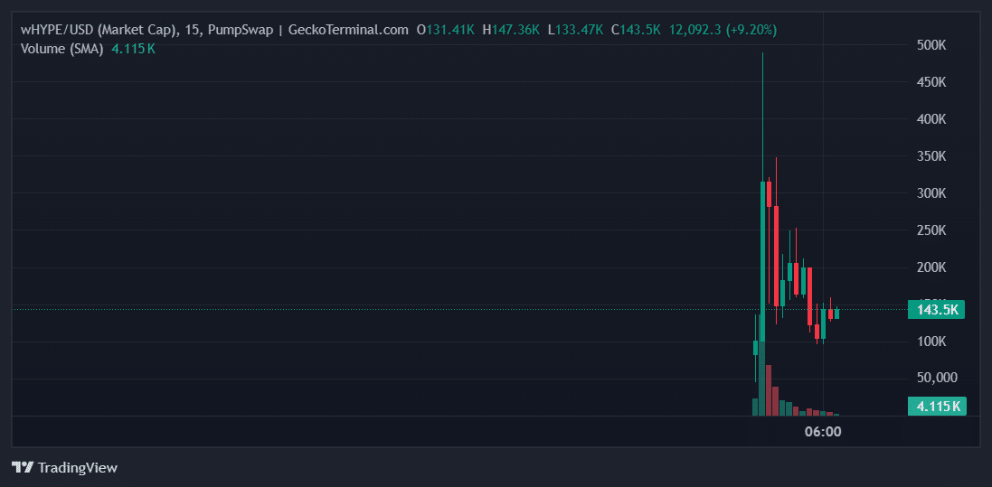Click the 300K price axis label
The height and width of the screenshot is (487, 992).
click(x=931, y=193)
